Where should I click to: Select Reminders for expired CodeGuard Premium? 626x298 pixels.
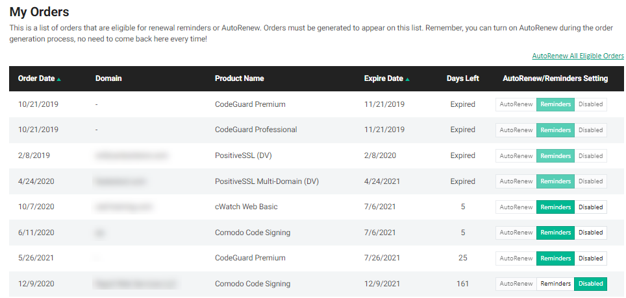tap(555, 104)
